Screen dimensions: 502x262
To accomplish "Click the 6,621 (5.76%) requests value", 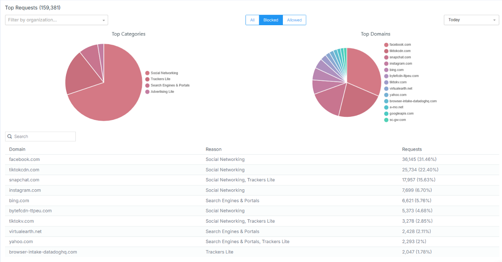I will (x=417, y=201).
